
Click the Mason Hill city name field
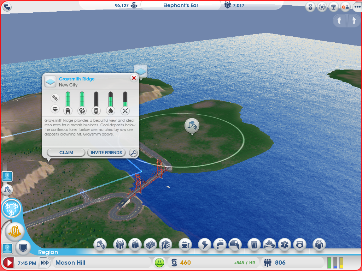point(102,263)
